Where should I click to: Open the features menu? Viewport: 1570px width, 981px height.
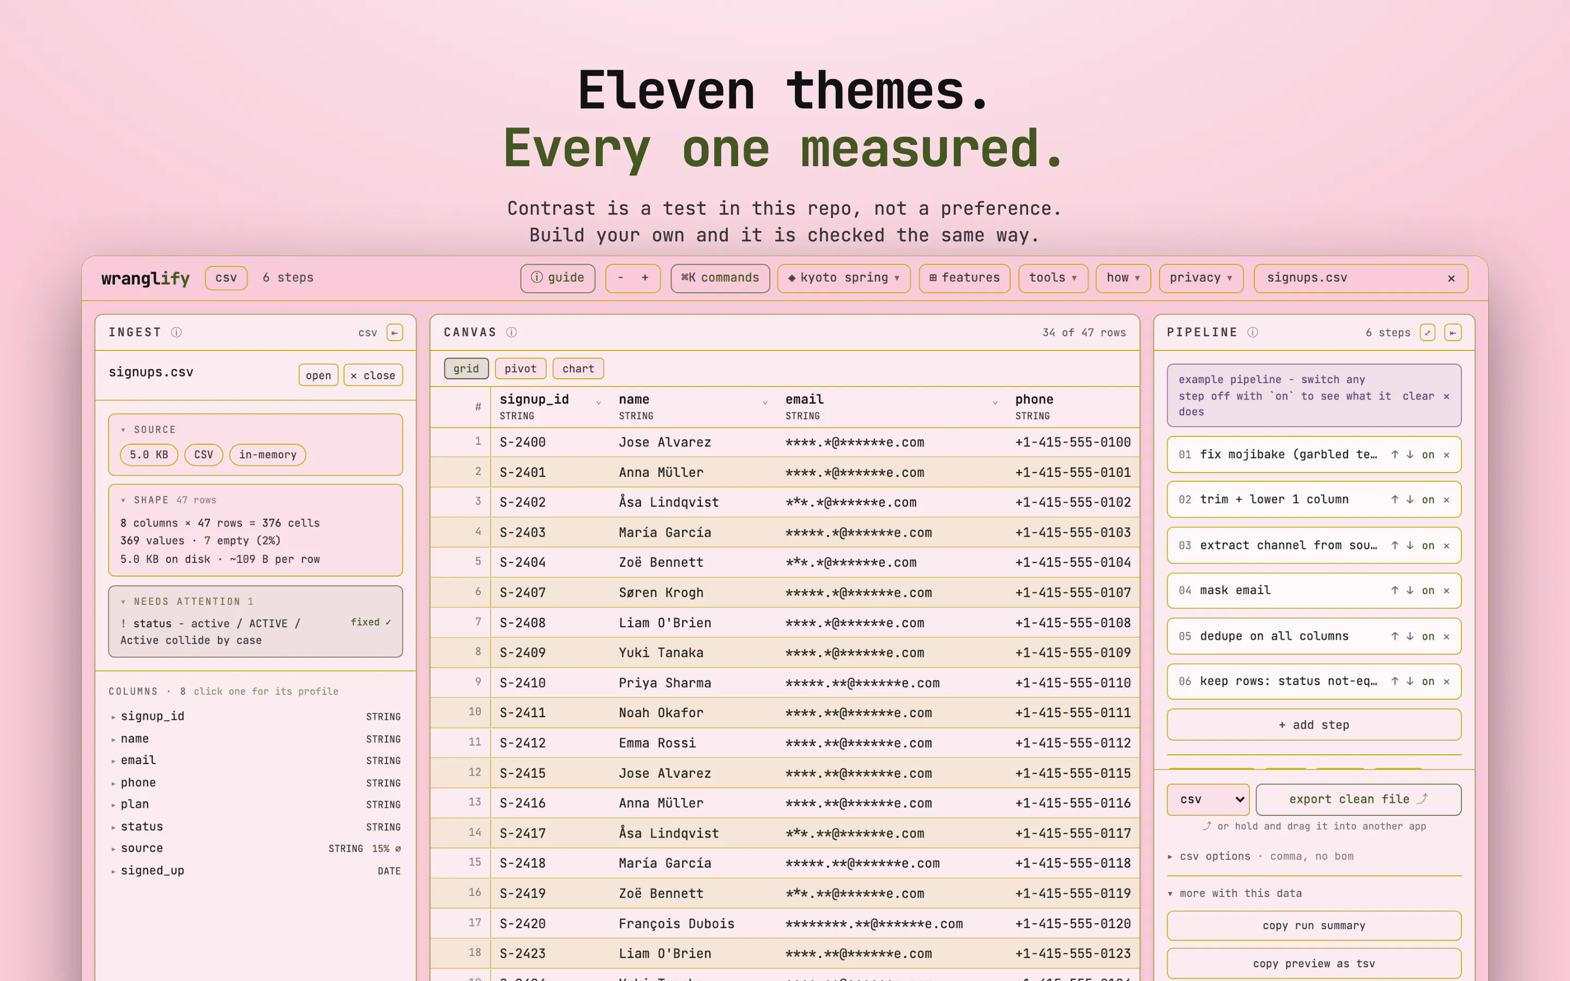[964, 278]
